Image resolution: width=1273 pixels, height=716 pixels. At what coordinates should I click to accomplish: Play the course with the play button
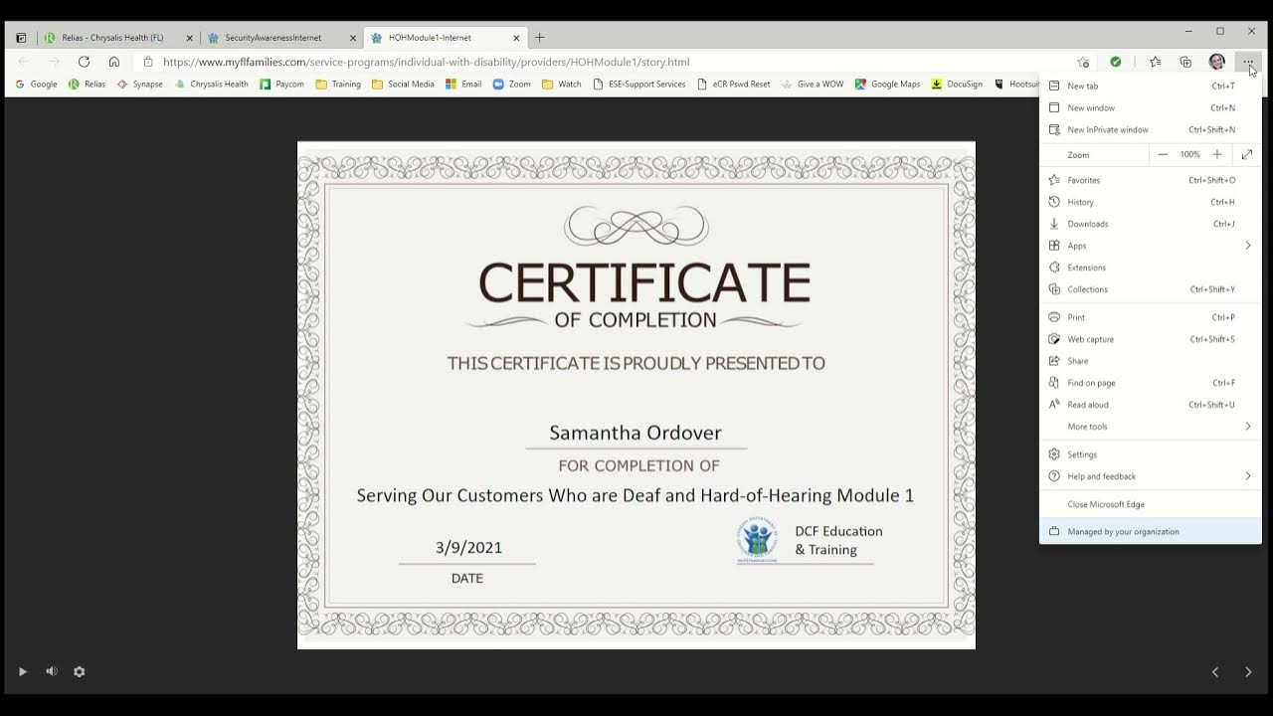(23, 672)
